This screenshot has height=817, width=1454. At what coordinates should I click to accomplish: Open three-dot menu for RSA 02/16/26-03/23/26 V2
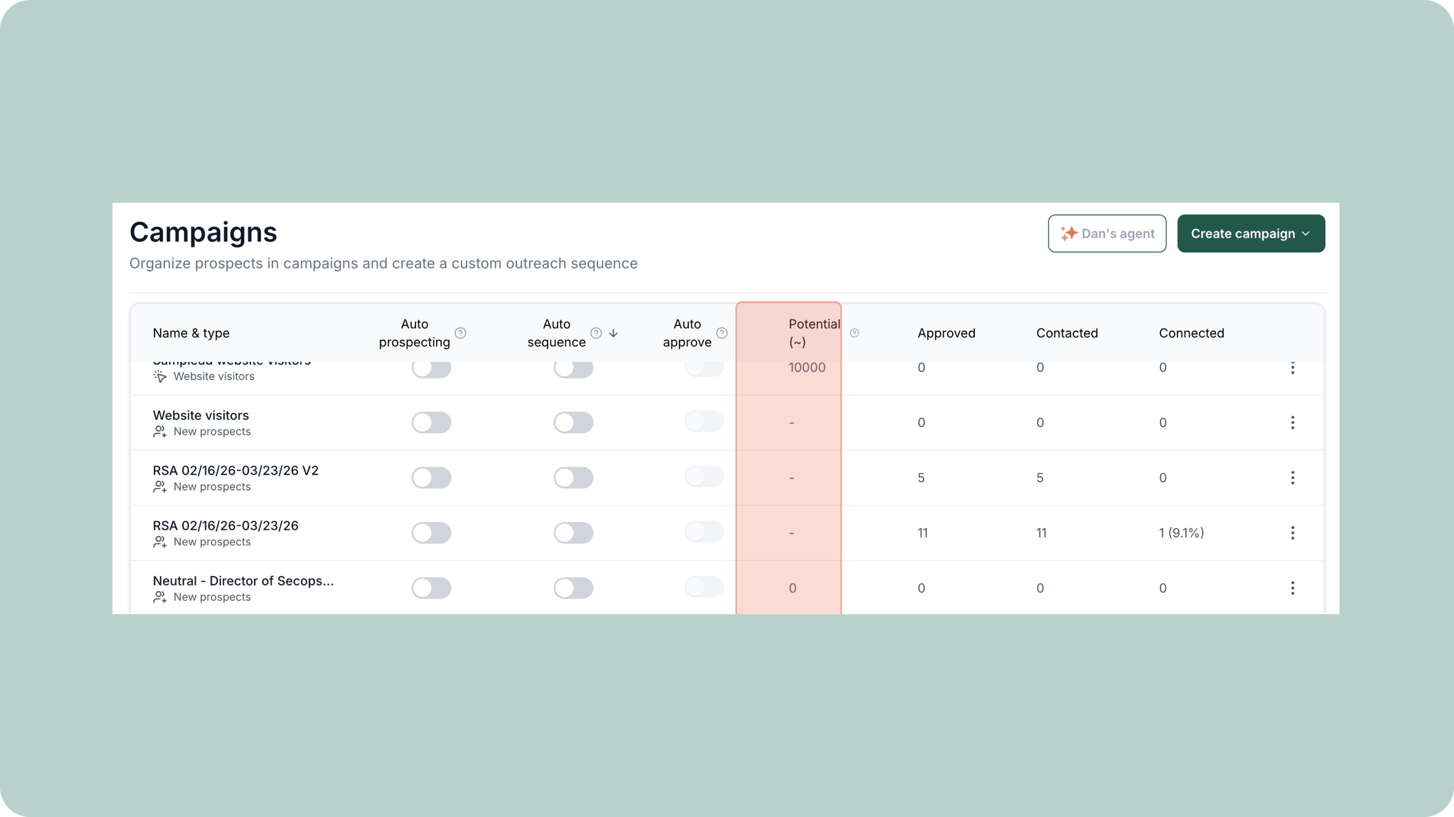click(1292, 478)
